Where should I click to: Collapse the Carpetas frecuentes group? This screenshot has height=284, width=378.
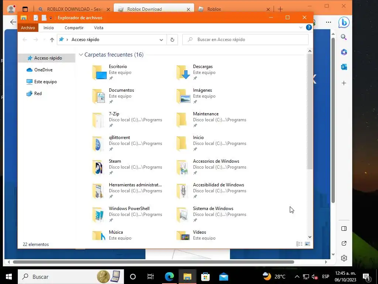81,55
